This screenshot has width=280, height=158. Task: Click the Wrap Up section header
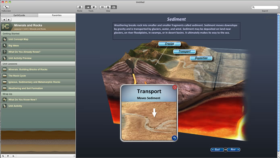tap(38, 94)
